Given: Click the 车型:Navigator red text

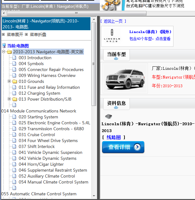Looking at the screenshot, I should (173, 77).
